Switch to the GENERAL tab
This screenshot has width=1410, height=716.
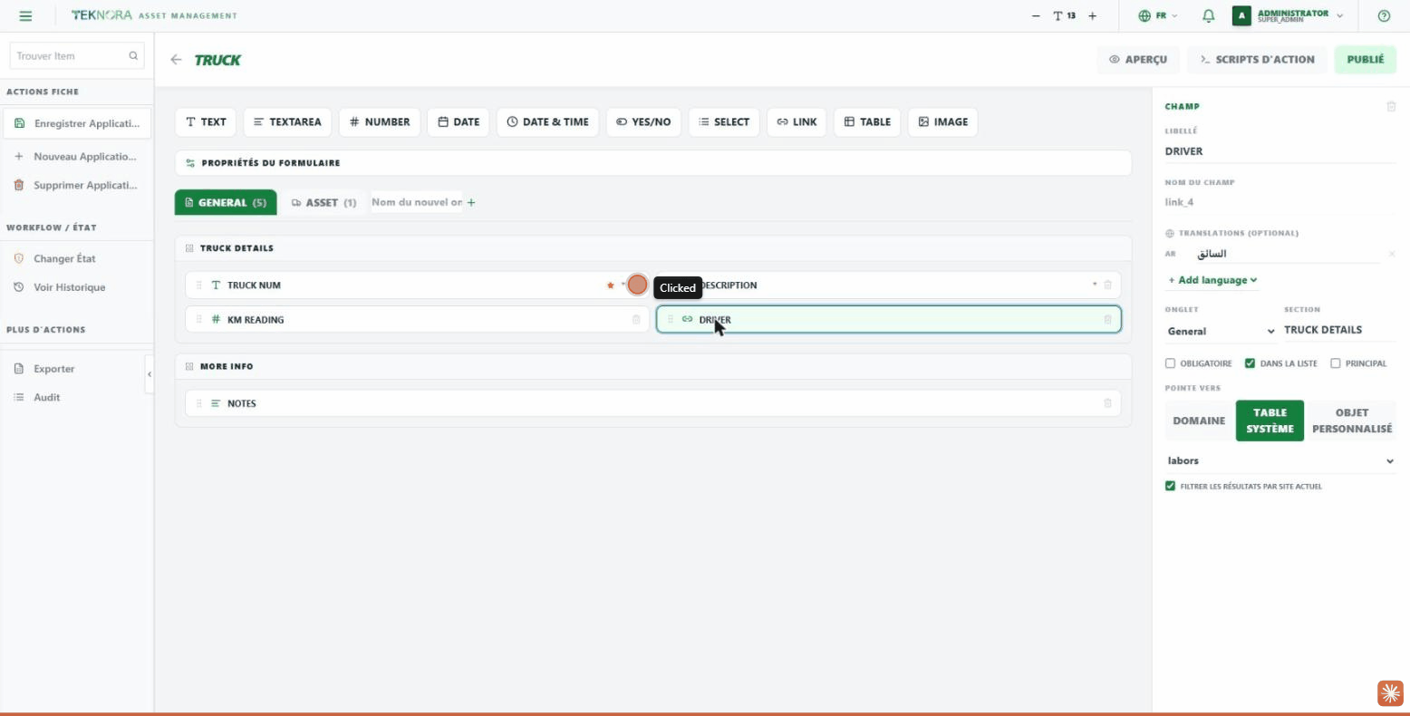226,203
